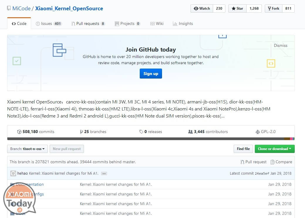The height and width of the screenshot is (218, 305).
Task: Click the Watch button
Action: [202, 8]
